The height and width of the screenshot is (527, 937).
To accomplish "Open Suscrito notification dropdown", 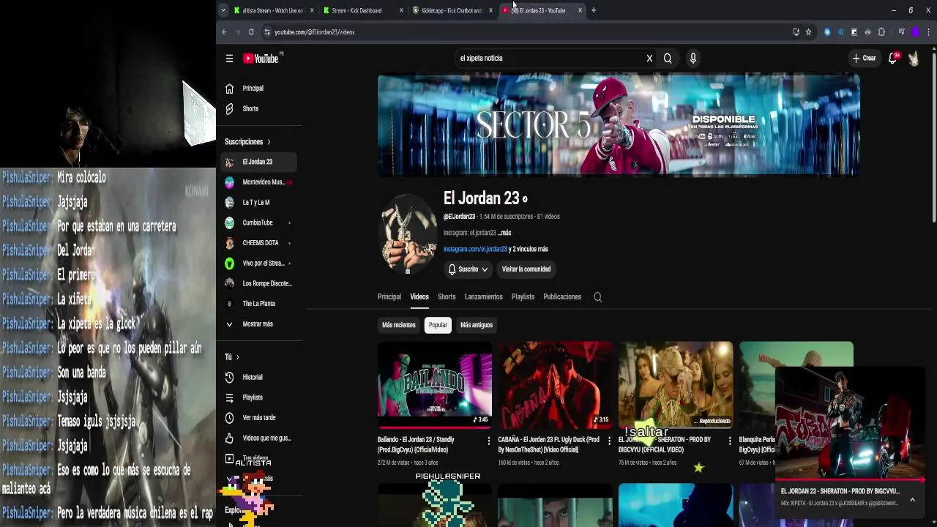I will (x=468, y=269).
